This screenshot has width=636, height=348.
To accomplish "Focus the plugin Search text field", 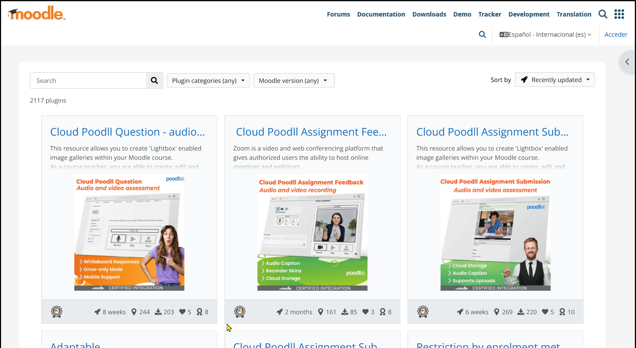I will (x=88, y=80).
